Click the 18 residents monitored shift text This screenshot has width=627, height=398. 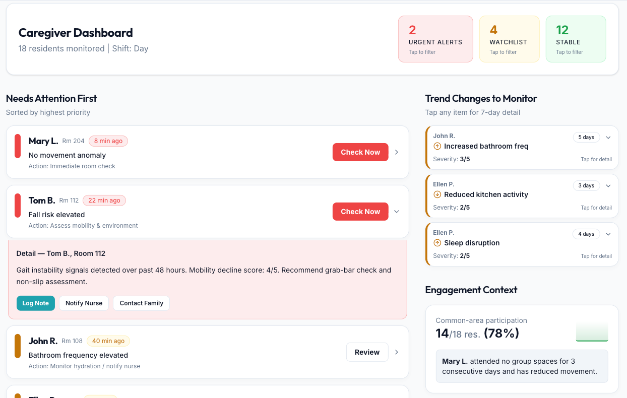[84, 49]
